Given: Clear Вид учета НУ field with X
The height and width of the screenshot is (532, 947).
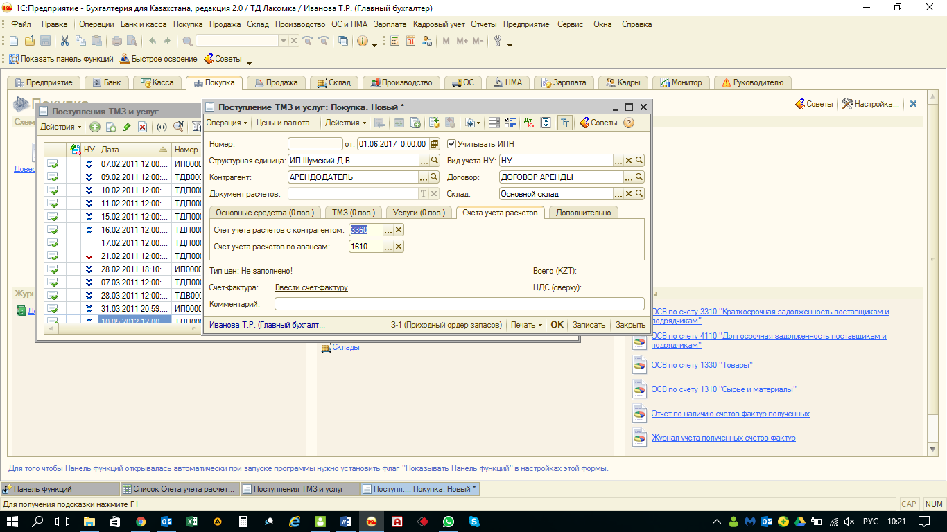Looking at the screenshot, I should click(x=629, y=161).
